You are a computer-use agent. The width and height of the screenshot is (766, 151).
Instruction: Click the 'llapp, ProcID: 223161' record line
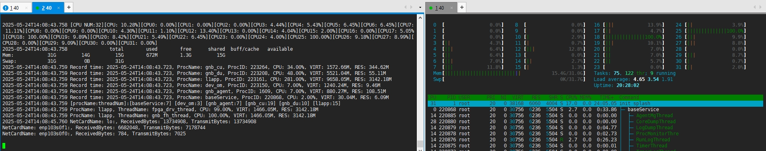point(197,79)
